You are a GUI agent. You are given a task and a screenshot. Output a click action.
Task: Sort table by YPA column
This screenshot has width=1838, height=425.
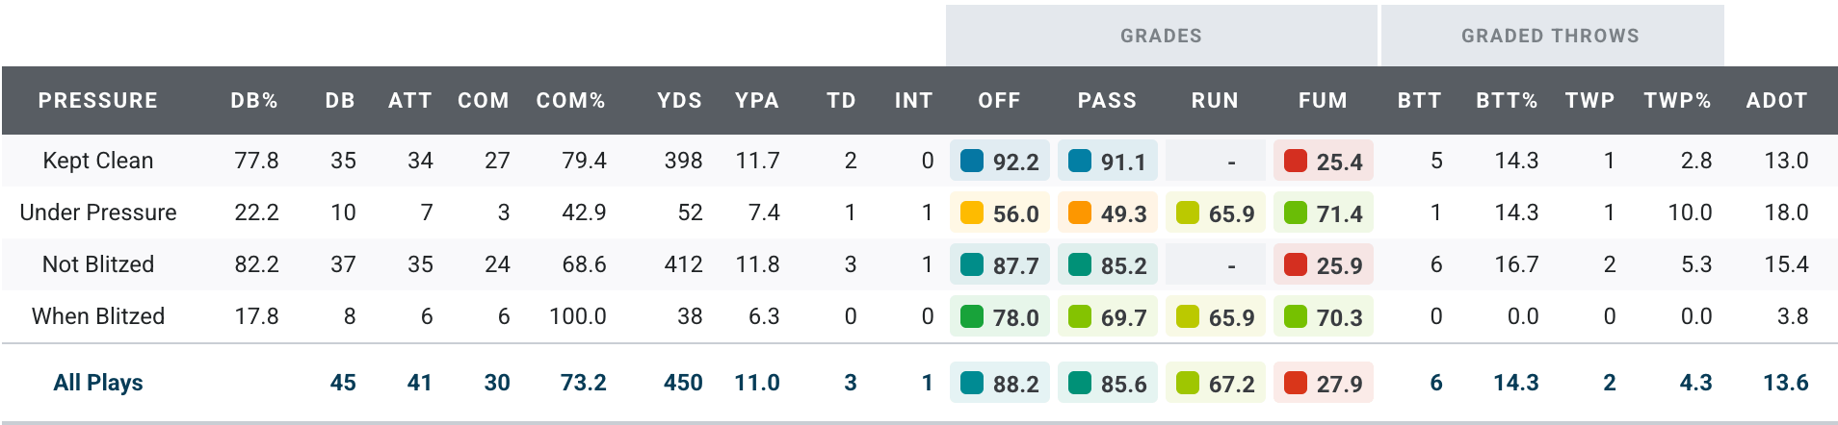coord(756,101)
